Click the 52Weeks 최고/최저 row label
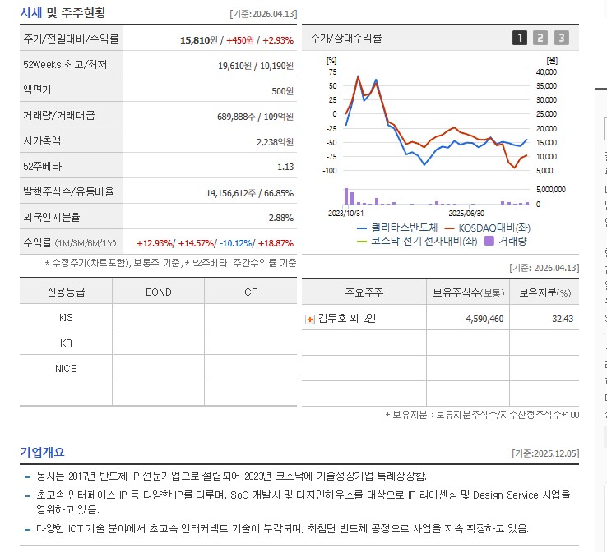 [65, 65]
